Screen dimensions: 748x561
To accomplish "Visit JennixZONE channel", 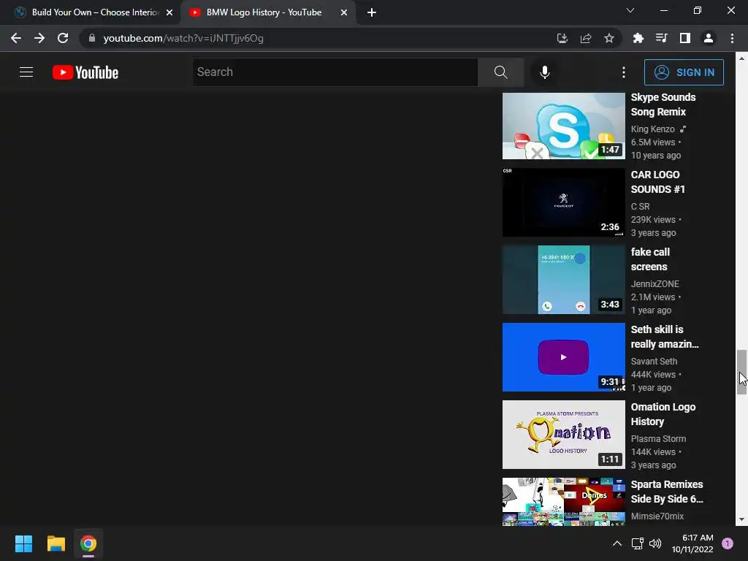I will click(x=655, y=284).
